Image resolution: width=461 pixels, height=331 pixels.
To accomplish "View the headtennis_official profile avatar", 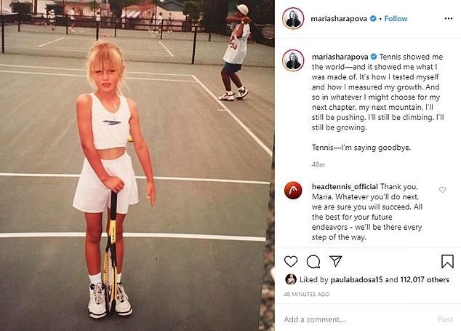I will point(293,191).
